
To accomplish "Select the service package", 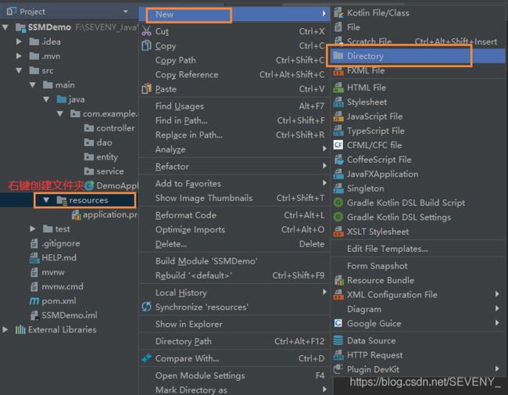I will [104, 171].
